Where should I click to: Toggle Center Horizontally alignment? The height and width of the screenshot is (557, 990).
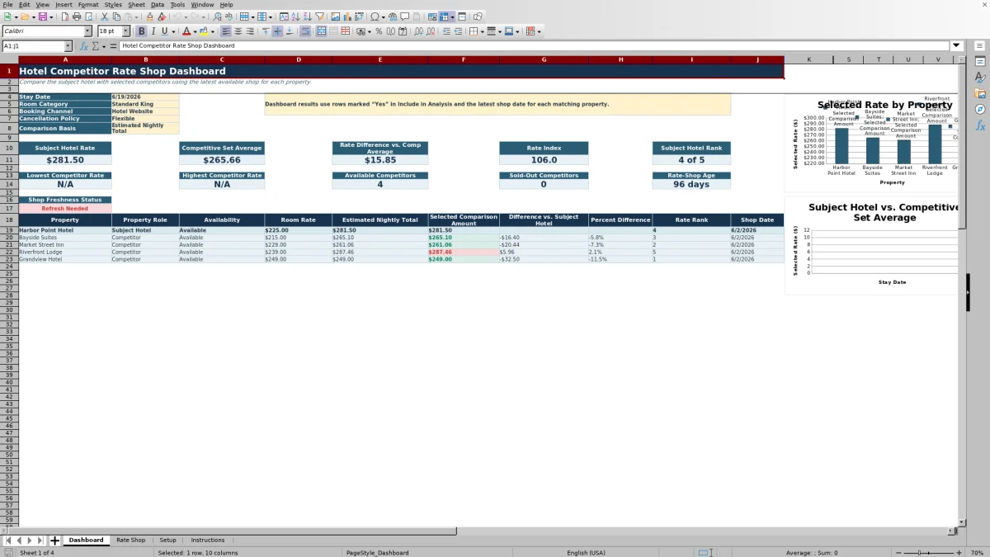[238, 31]
